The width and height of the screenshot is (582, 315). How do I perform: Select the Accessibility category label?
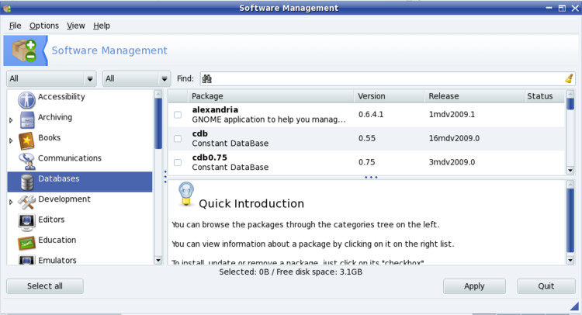[x=61, y=96]
